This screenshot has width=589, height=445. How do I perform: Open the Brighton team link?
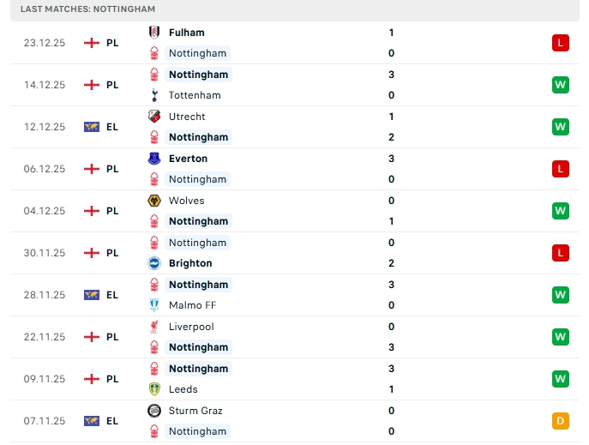point(190,263)
